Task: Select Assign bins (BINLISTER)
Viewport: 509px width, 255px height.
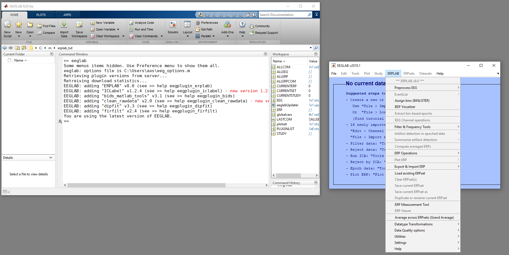Action: pyautogui.click(x=423, y=101)
